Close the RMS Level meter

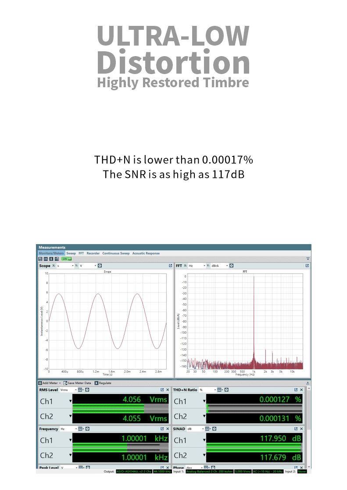(x=168, y=390)
